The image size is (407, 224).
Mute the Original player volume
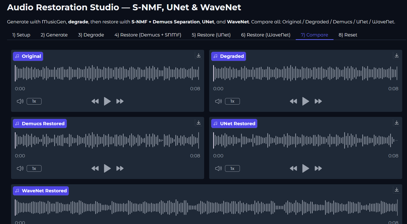click(x=20, y=101)
